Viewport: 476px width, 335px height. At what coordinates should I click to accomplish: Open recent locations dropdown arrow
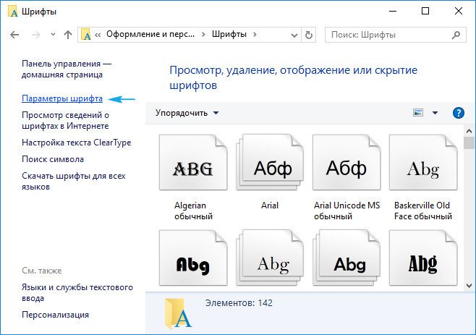point(53,35)
